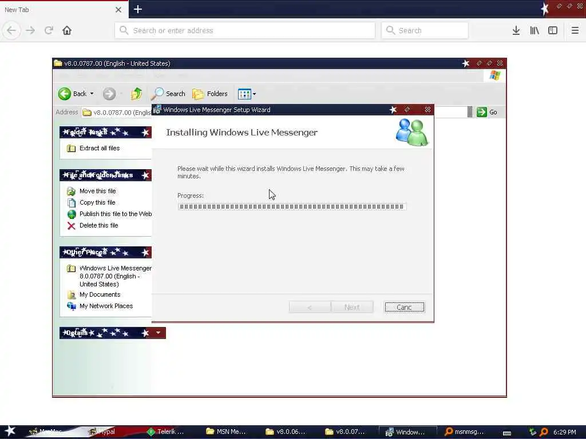
Task: Click the Windows flag logo in Explorer
Action: (495, 75)
